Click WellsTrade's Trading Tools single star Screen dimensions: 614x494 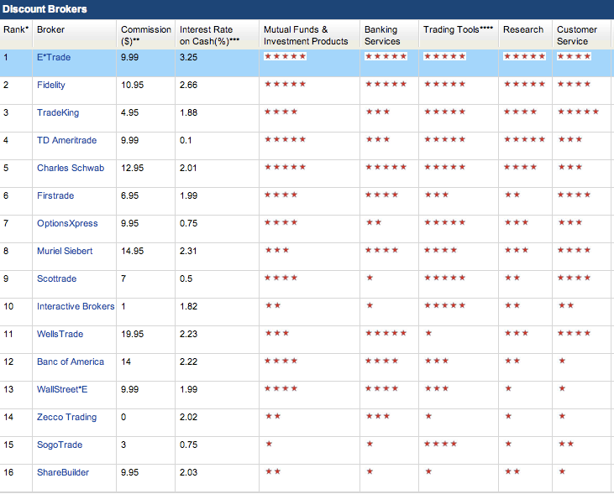click(428, 333)
